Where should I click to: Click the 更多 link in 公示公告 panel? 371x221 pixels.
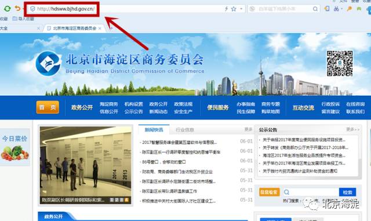coord(352,129)
